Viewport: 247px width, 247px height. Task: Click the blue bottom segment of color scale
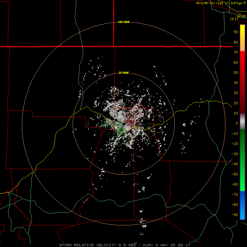point(242,205)
